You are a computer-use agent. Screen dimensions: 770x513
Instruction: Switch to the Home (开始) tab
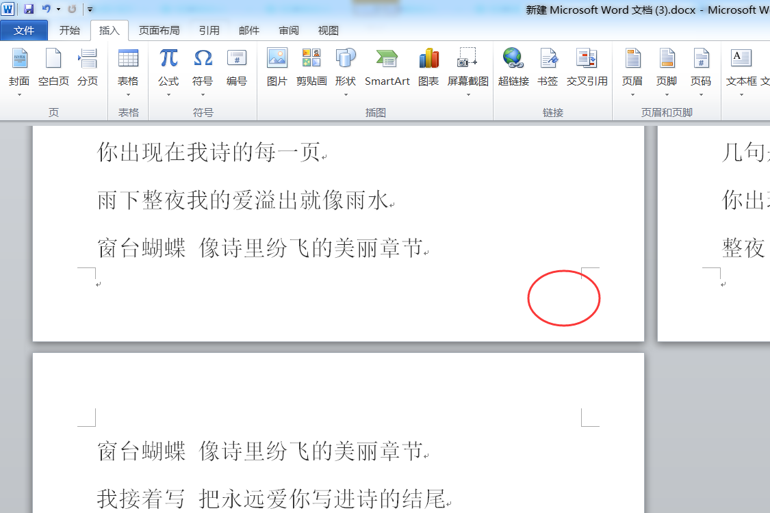tap(70, 30)
